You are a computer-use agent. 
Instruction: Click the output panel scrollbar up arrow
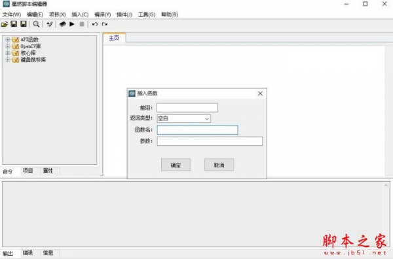pos(386,186)
